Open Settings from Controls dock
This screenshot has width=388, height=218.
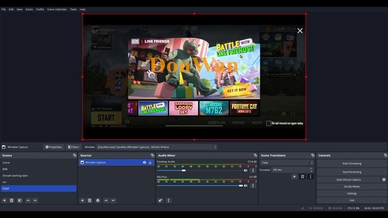click(x=352, y=194)
